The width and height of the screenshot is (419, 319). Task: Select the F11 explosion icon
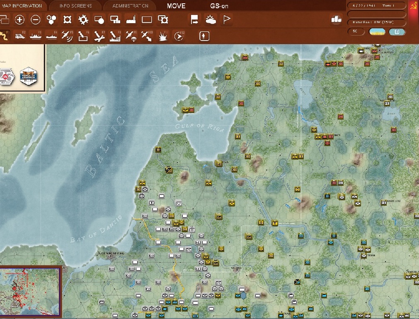tap(163, 36)
